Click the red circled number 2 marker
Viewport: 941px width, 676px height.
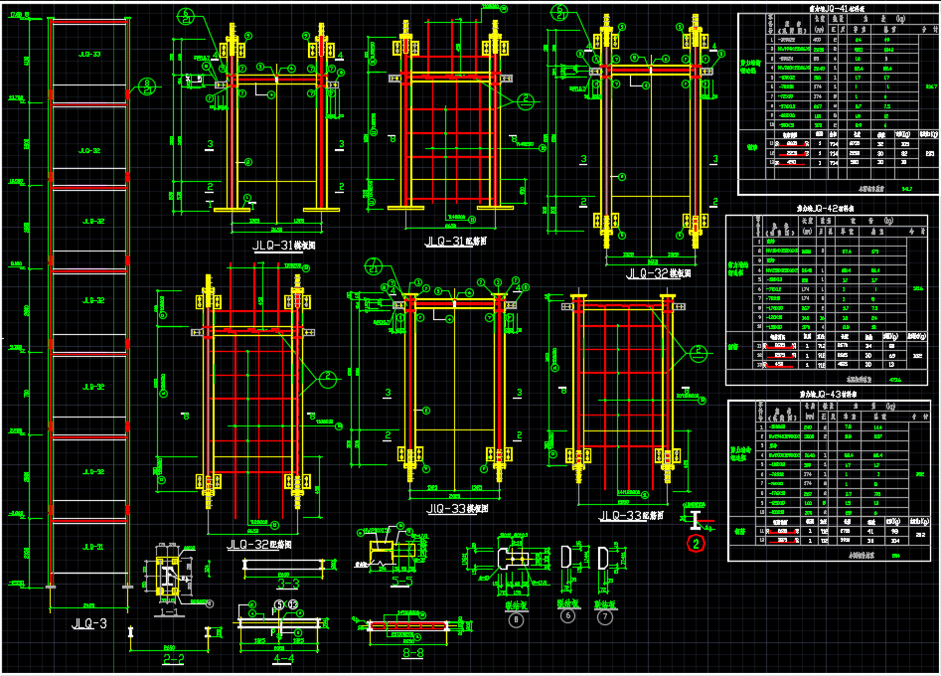coord(697,543)
